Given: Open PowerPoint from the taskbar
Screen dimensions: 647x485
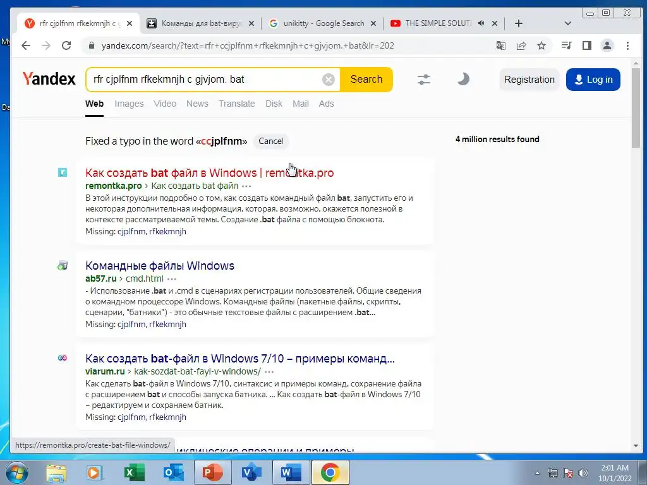Looking at the screenshot, I should 212,472.
